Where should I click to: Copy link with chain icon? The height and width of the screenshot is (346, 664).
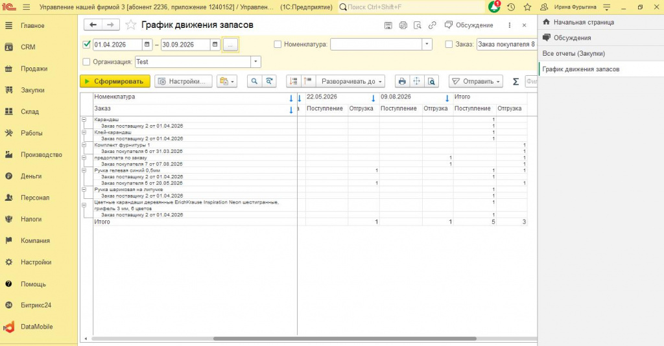(432, 25)
